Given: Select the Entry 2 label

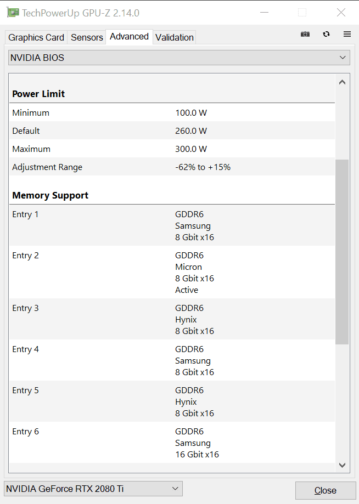Looking at the screenshot, I should tap(25, 256).
